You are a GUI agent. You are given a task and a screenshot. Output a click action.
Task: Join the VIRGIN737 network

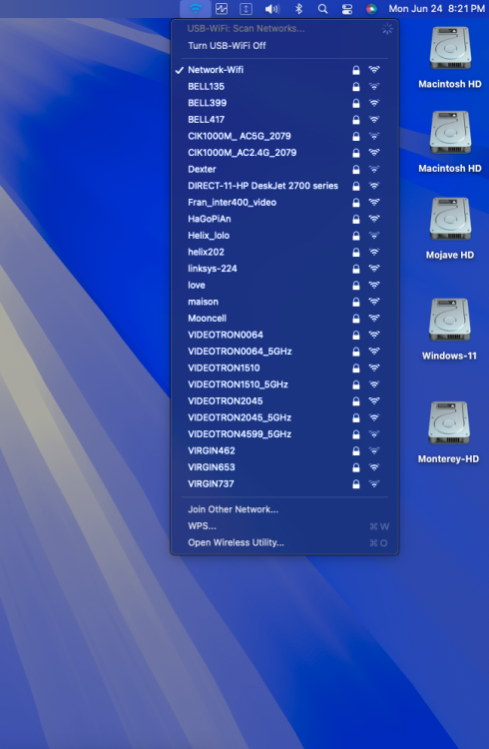pyautogui.click(x=284, y=484)
